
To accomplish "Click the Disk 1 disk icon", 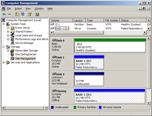I will tap(54, 57).
